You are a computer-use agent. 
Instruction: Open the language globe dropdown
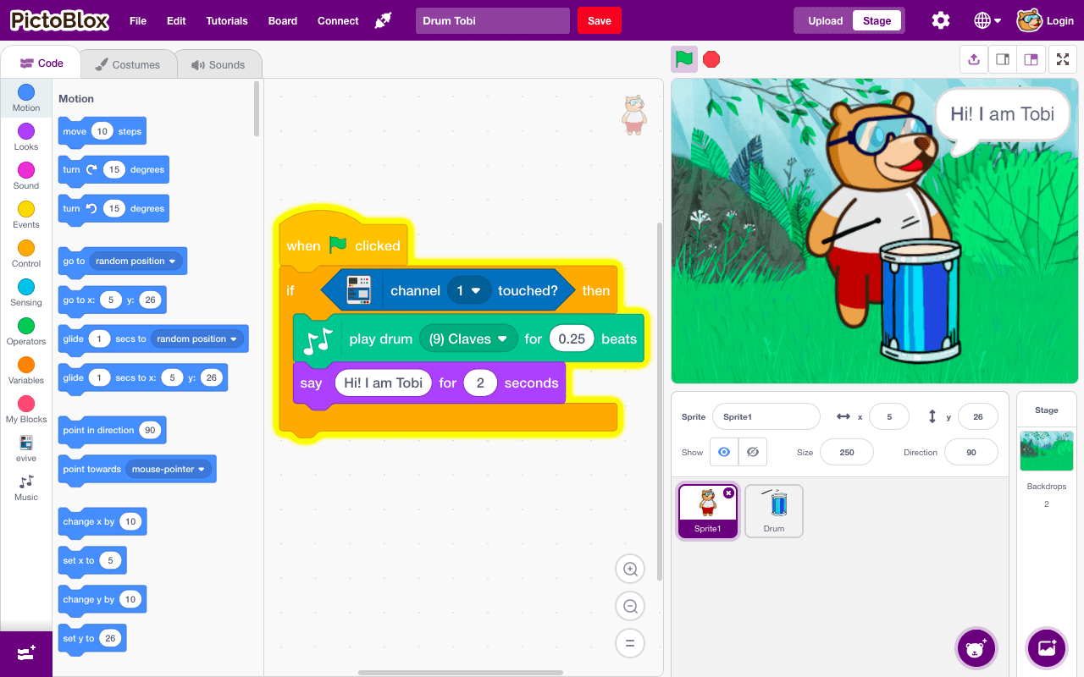[987, 21]
